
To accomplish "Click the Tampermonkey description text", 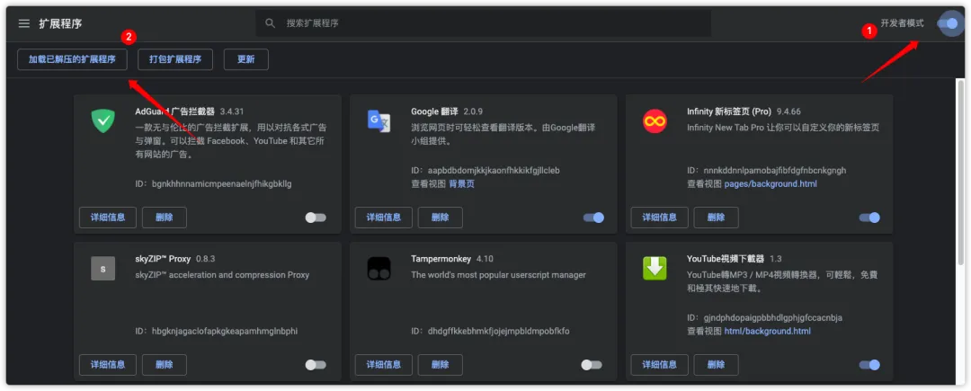I will [x=498, y=275].
